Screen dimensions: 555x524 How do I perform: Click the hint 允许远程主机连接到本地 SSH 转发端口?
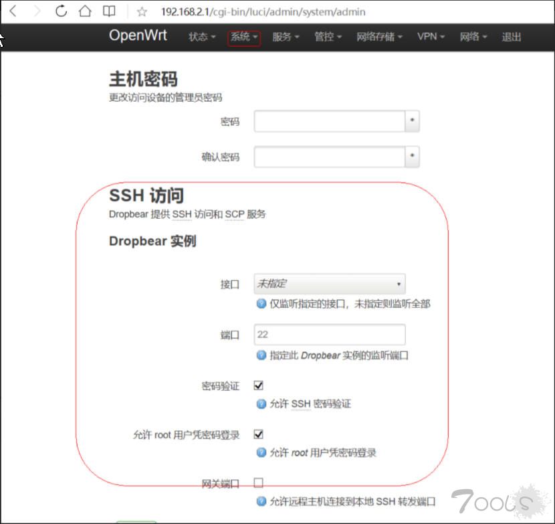pos(352,501)
